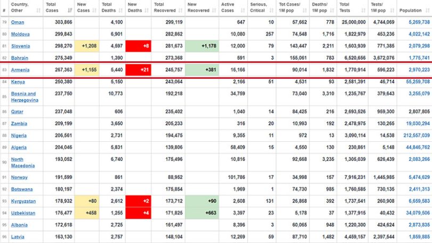
Task: Sort by the Serious, Critical column icon
Action: 271,11
